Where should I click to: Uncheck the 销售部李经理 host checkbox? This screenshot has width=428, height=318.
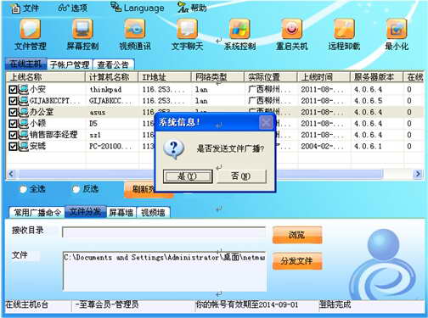(x=13, y=135)
